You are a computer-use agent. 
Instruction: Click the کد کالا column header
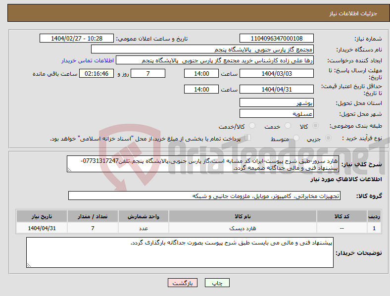click(342, 216)
